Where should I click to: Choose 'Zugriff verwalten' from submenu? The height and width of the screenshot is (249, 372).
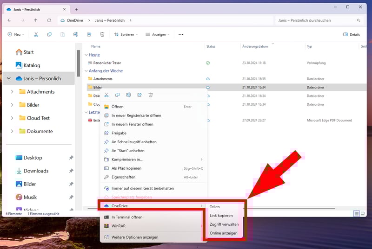tap(224, 224)
